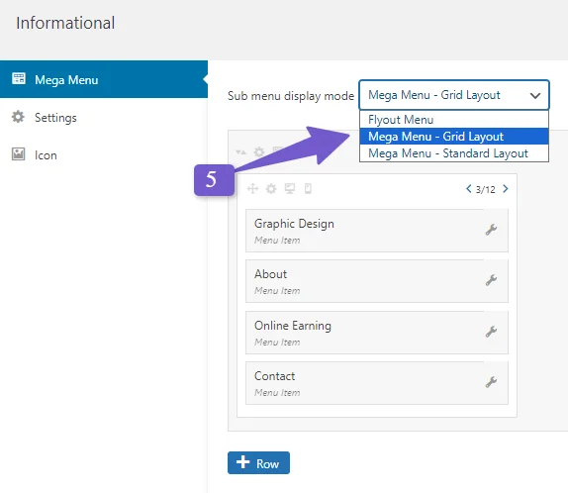Open the wrench settings for Online Earning
The image size is (568, 493).
click(491, 332)
